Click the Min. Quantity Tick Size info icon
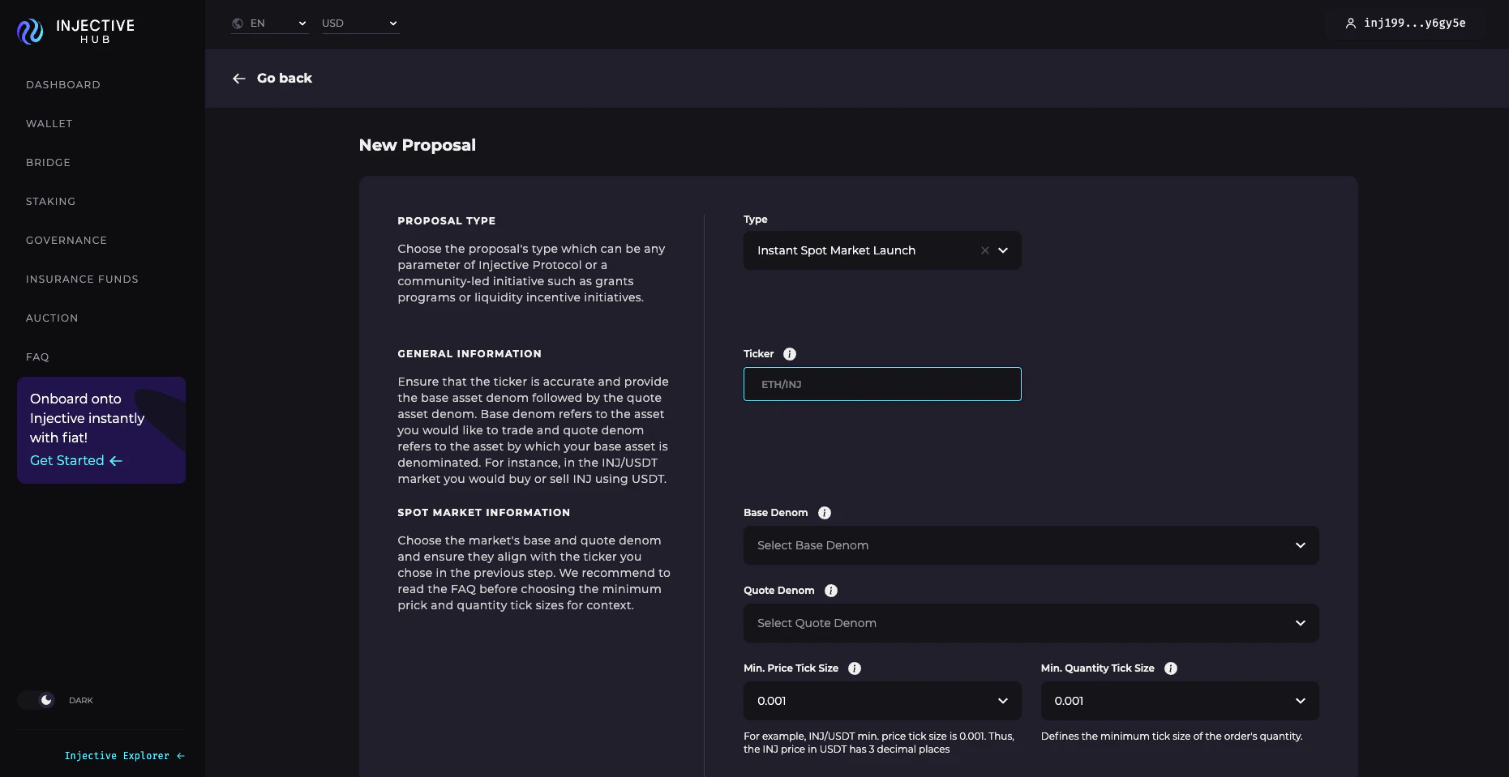This screenshot has width=1509, height=777. click(x=1171, y=668)
